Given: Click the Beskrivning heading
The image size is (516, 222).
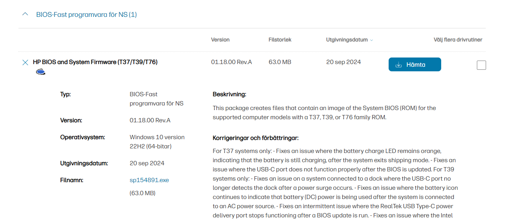Looking at the screenshot, I should [229, 94].
